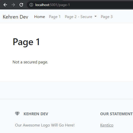
Task: Click the browser back arrow
Action: [5, 5]
